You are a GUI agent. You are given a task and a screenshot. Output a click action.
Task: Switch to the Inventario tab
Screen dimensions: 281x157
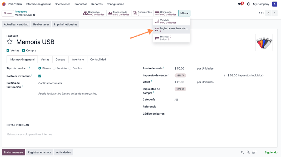78,59
